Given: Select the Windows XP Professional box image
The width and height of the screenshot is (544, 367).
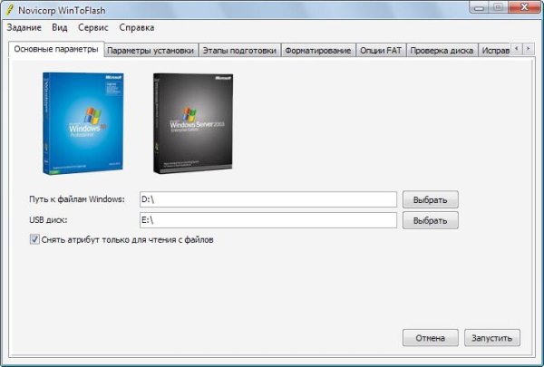Looking at the screenshot, I should pyautogui.click(x=83, y=123).
